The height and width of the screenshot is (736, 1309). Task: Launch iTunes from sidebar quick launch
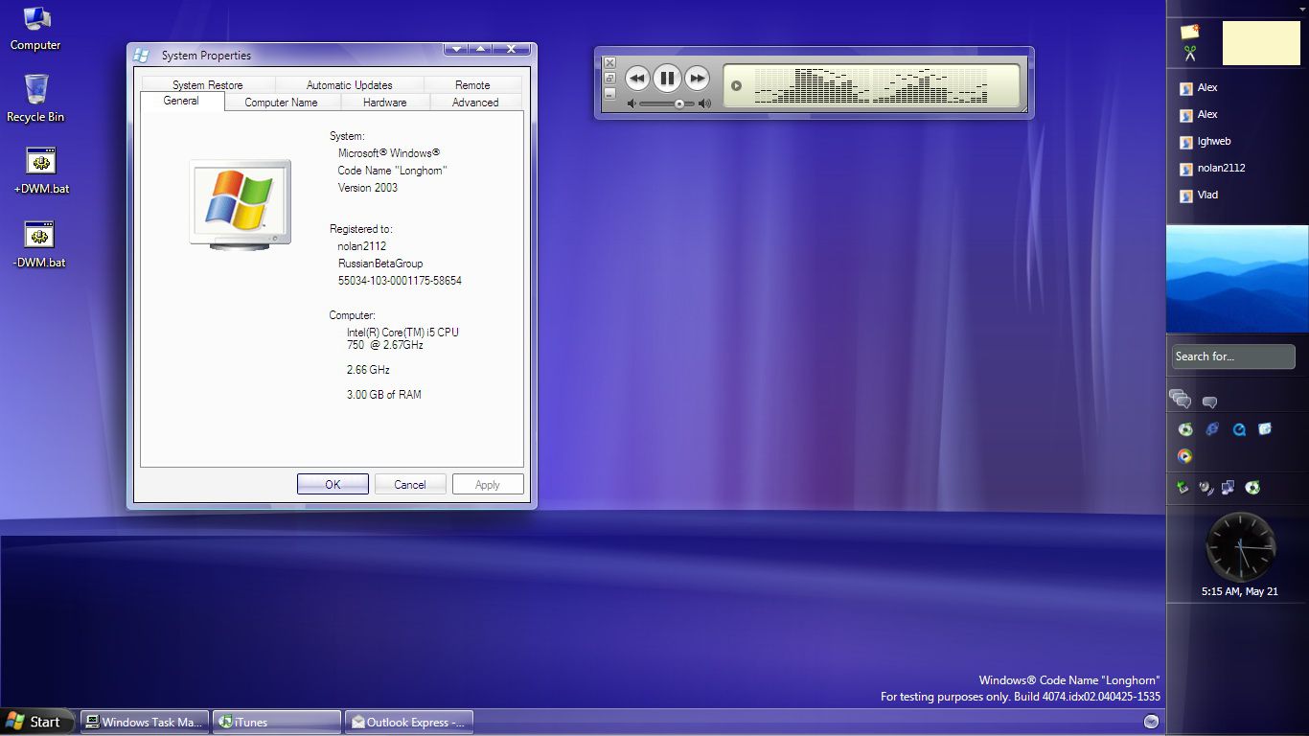pyautogui.click(x=1185, y=429)
